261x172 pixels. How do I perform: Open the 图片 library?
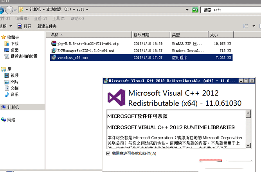coord(14,82)
